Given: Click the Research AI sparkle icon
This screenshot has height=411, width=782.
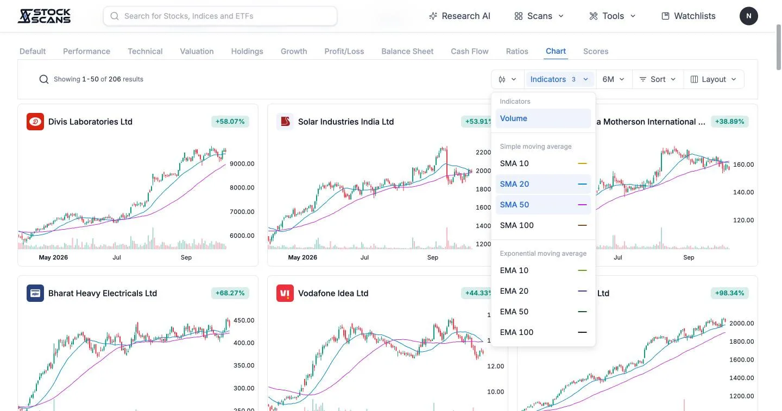Looking at the screenshot, I should 433,16.
